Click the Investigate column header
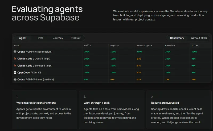Image resolution: width=213 pixels, height=131 pixels. (144, 45)
